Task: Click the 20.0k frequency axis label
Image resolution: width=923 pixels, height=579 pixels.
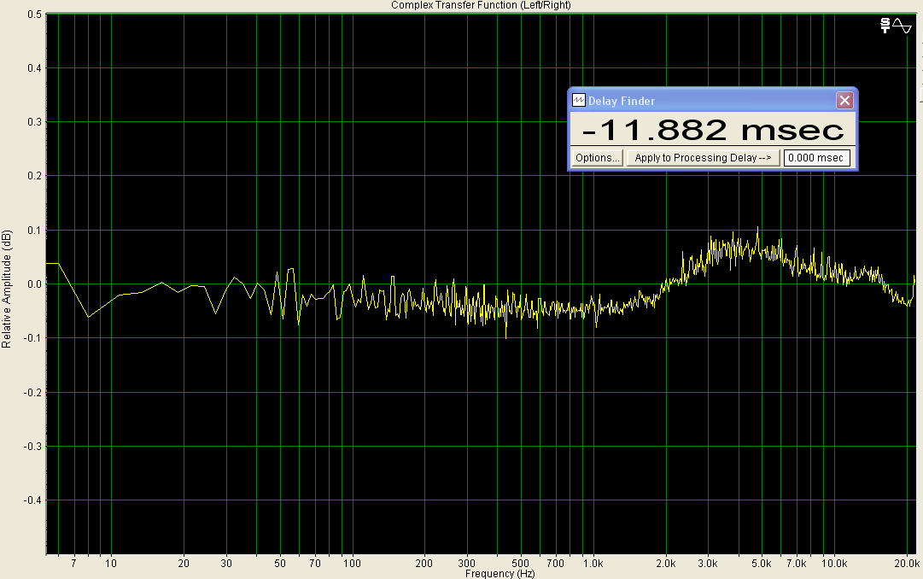Action: tap(907, 563)
